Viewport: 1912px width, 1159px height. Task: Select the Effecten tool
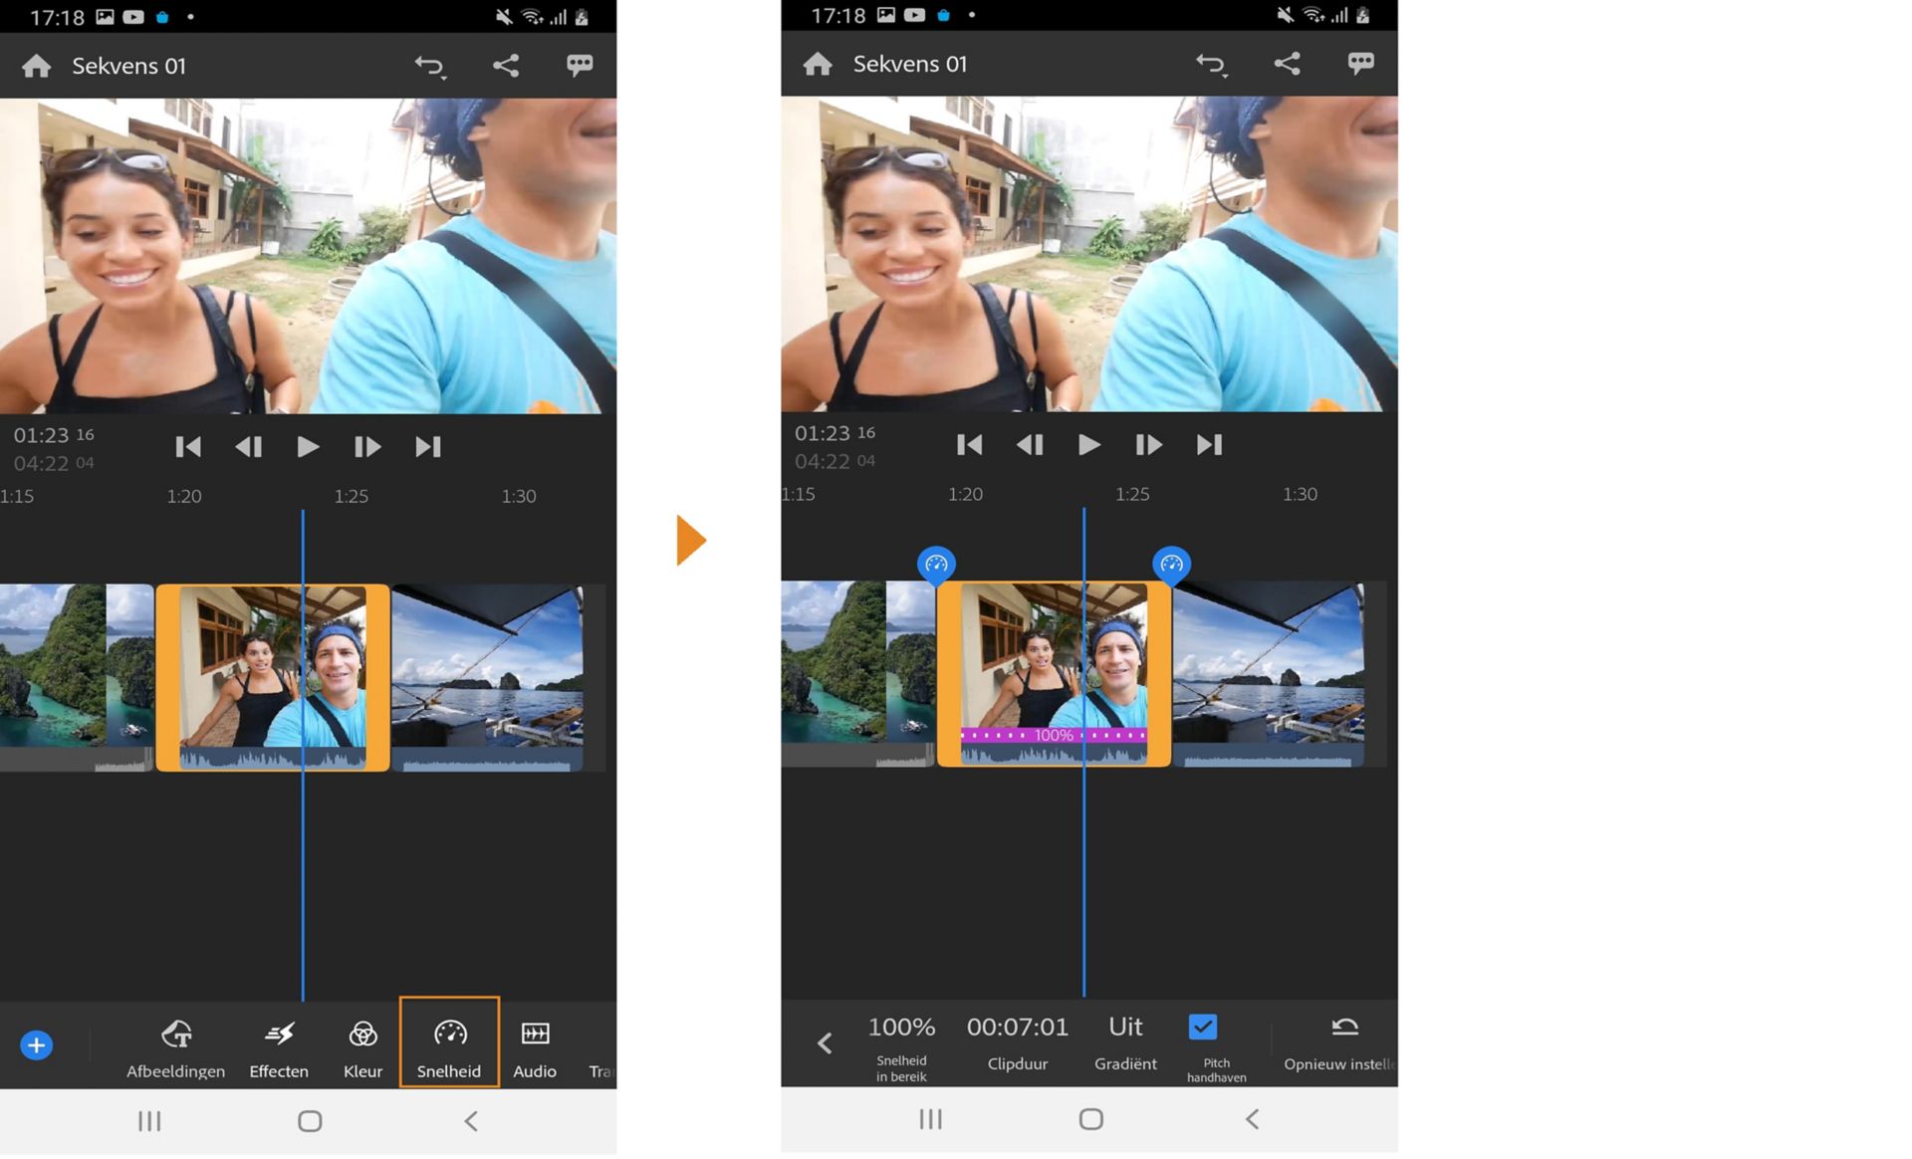[x=279, y=1045]
